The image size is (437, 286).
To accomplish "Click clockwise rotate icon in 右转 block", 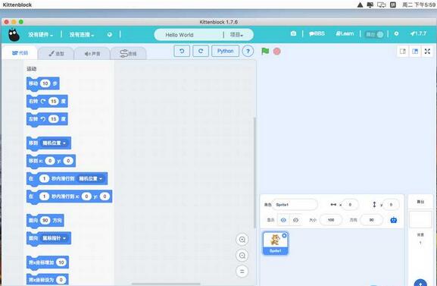I will (43, 102).
